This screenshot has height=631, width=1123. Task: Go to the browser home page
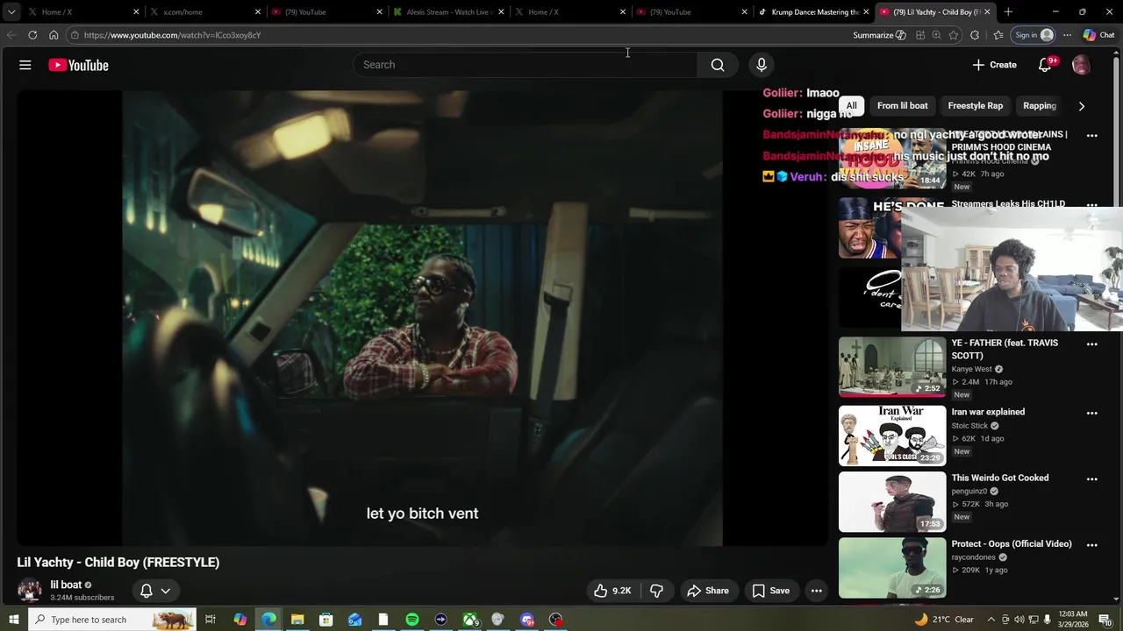coord(54,35)
